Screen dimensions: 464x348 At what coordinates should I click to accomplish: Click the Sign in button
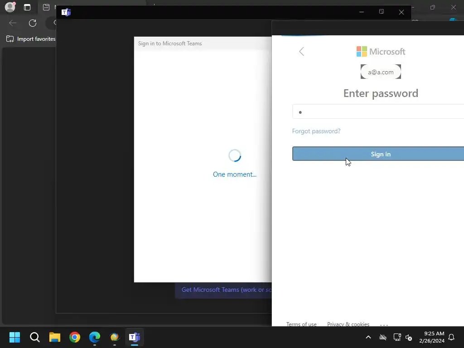[x=378, y=154]
